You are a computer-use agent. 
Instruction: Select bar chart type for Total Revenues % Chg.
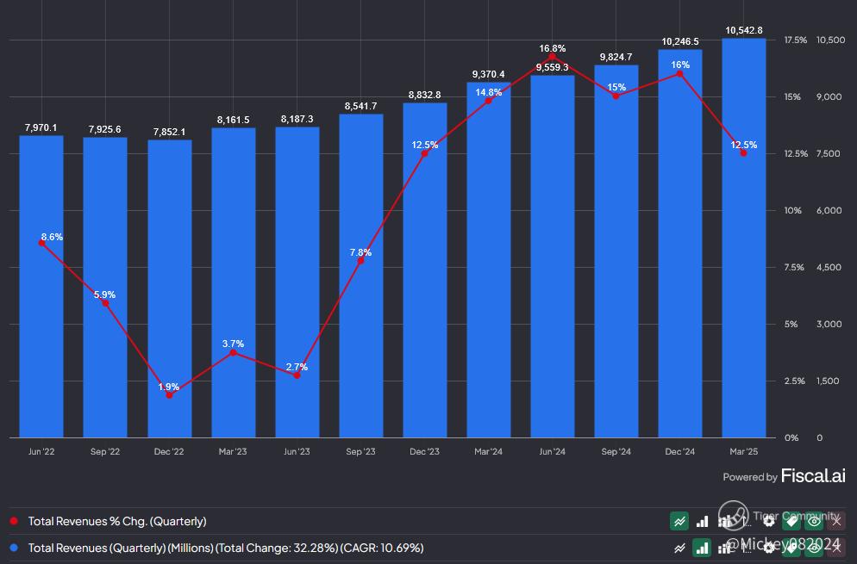pos(703,522)
